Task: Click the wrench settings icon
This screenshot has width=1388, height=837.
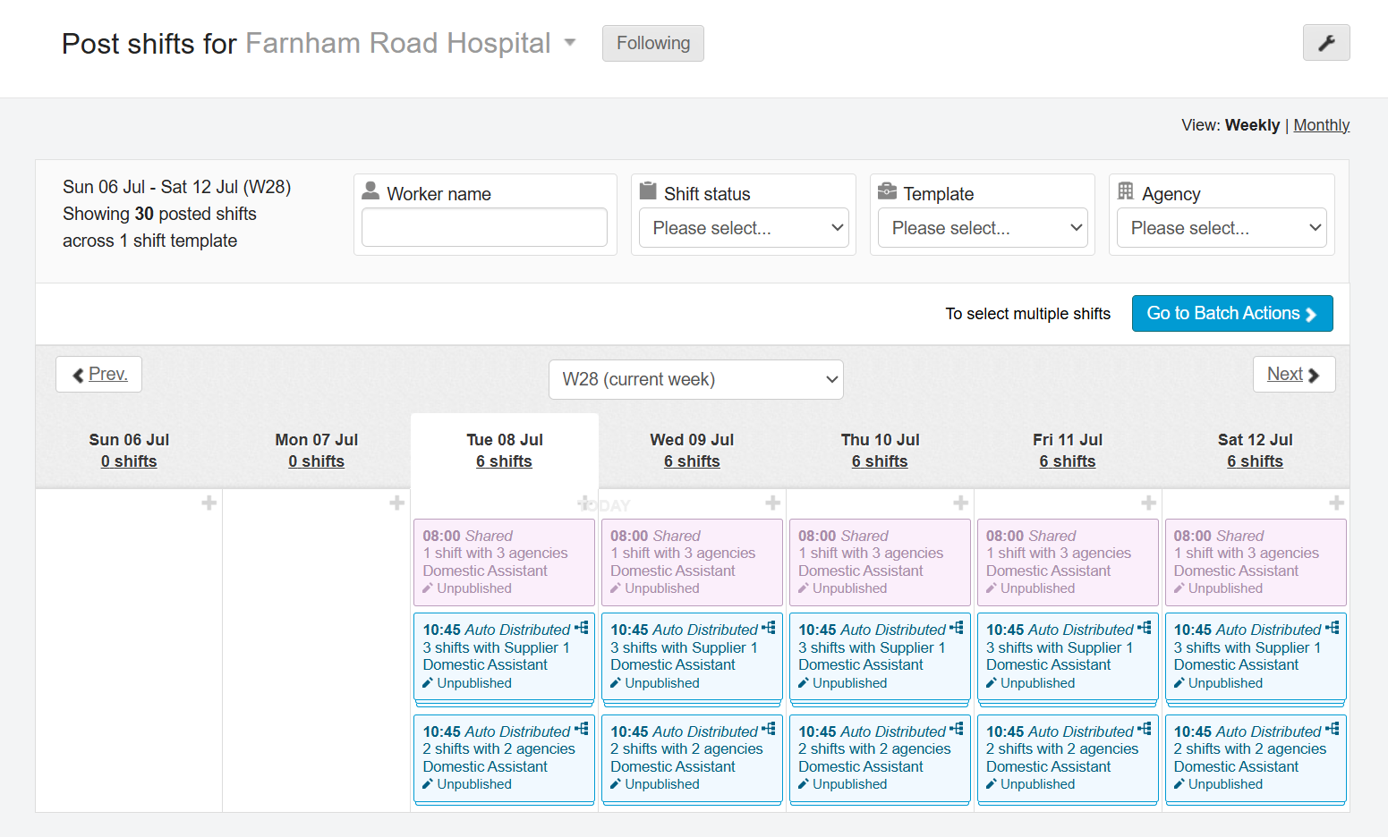Action: 1325,43
